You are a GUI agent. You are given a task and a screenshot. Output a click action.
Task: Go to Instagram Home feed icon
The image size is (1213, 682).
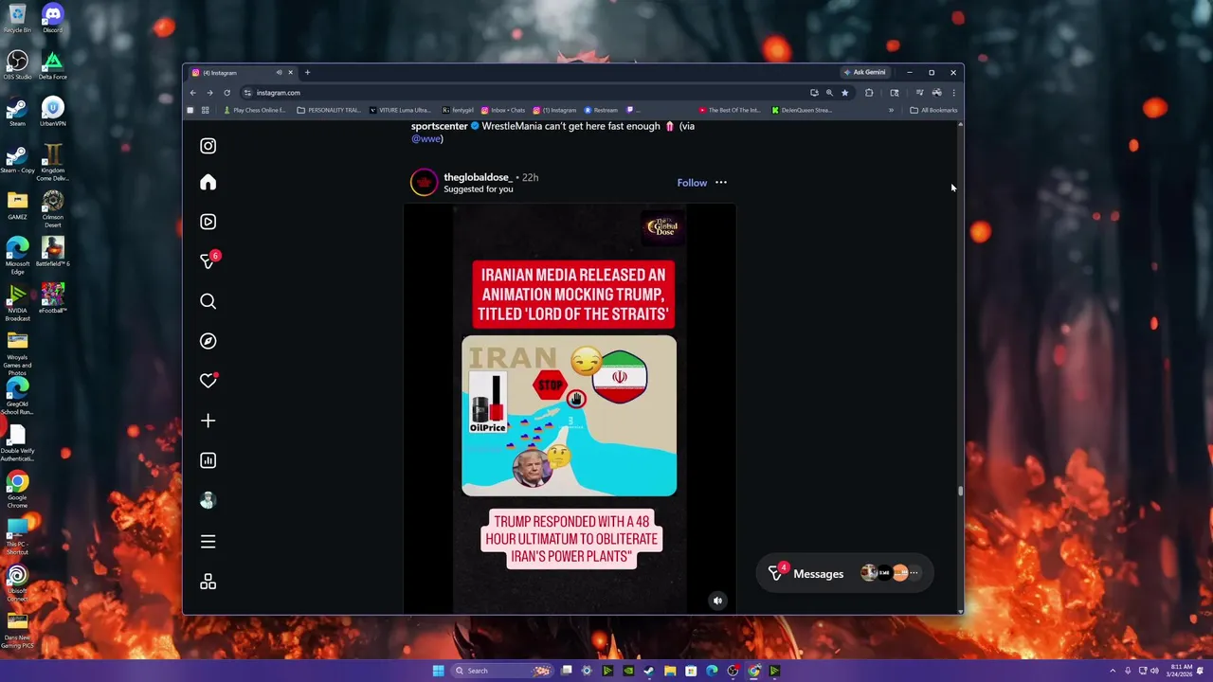point(208,183)
